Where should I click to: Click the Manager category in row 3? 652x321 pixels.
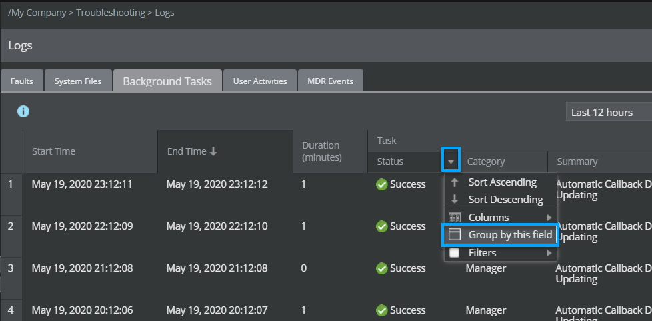point(486,268)
